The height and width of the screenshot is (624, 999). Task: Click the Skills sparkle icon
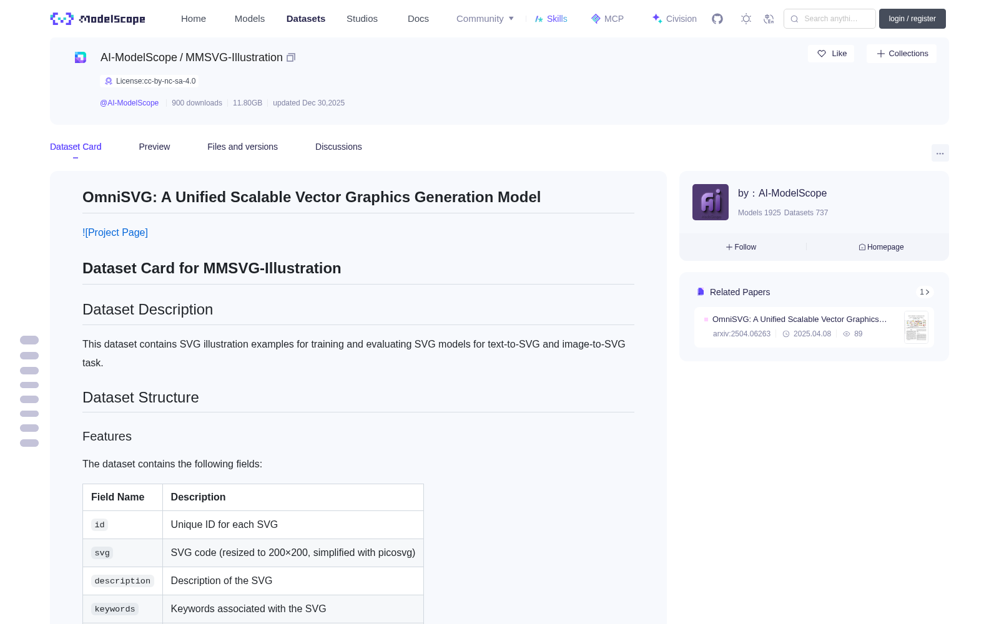539,19
